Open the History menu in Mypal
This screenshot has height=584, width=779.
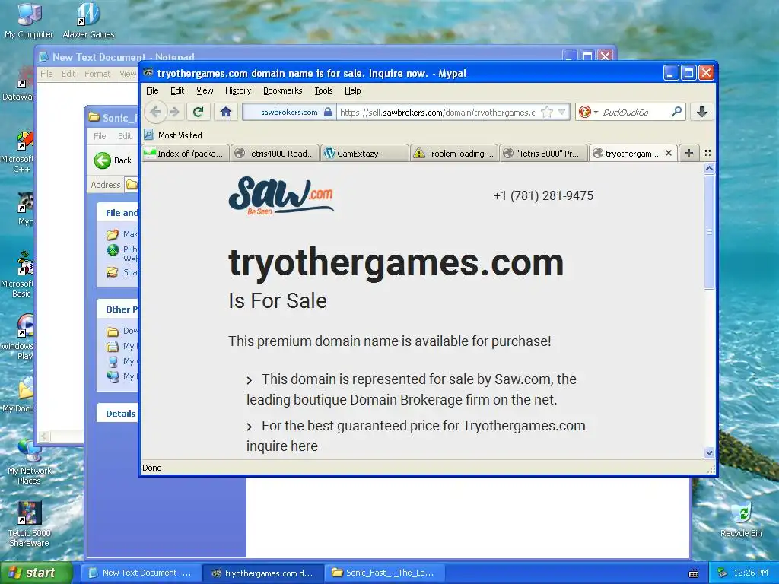[238, 90]
